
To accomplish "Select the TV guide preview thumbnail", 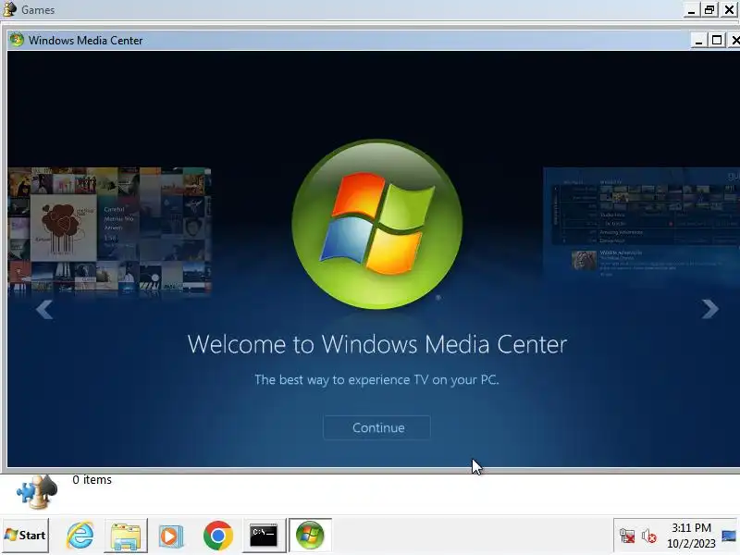I will pos(641,226).
